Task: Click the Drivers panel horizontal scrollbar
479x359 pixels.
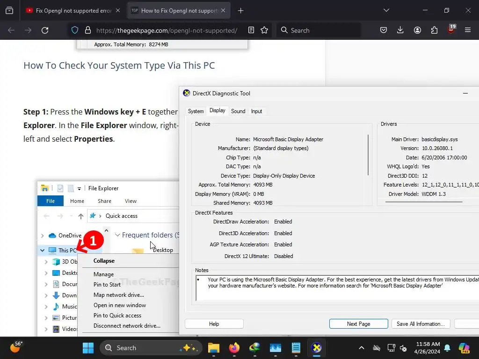Action: [424, 202]
